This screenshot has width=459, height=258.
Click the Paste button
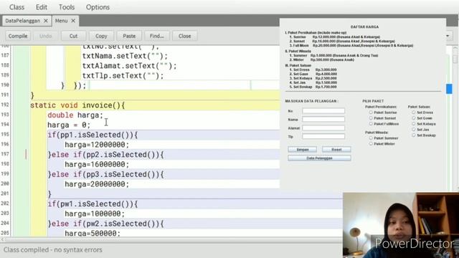(129, 36)
